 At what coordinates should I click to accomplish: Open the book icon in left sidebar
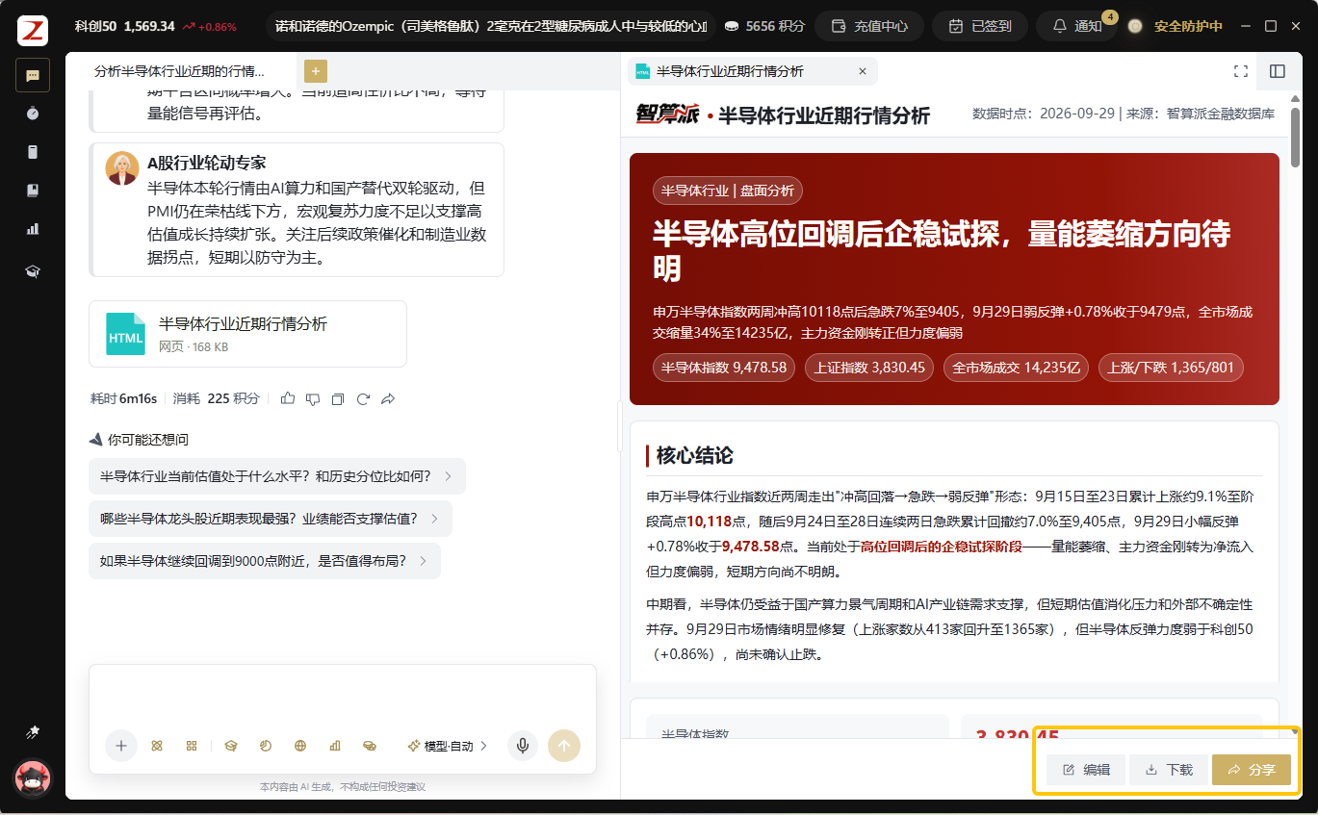[x=33, y=191]
